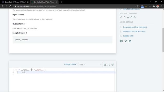Open the browser extensions puzzle icon
The height and width of the screenshot is (92, 164).
point(154,6)
